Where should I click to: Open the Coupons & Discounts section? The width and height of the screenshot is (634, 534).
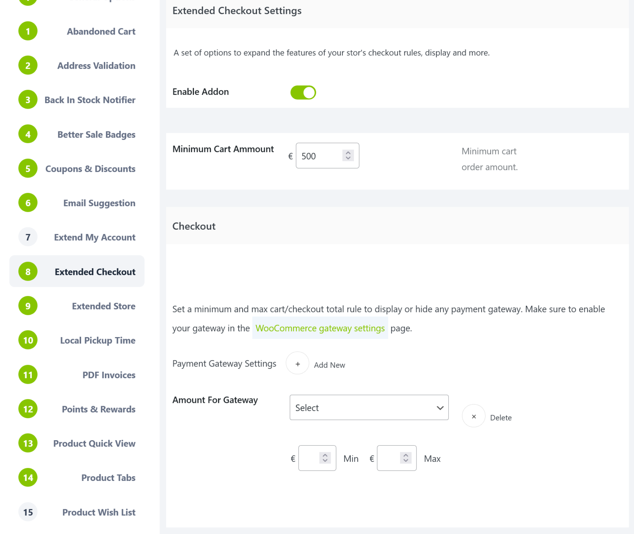[x=90, y=169]
